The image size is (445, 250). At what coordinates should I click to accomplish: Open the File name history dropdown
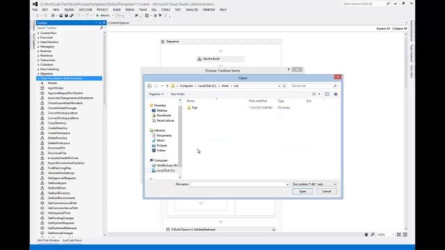(287, 185)
